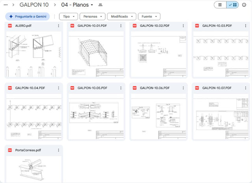Screen dimensions: 252x183
Task: Click Preguntarle a Gemini button
Action: [x=28, y=16]
